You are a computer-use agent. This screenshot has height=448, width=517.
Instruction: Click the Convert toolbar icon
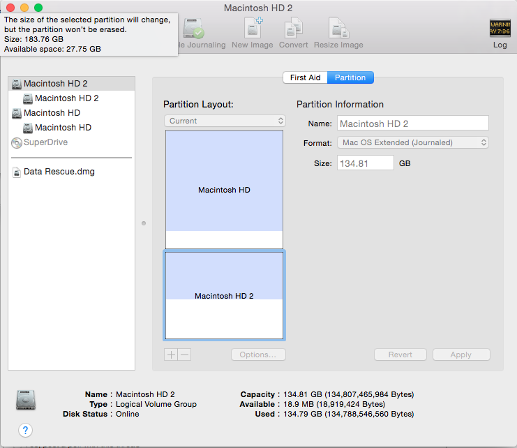pos(294,28)
